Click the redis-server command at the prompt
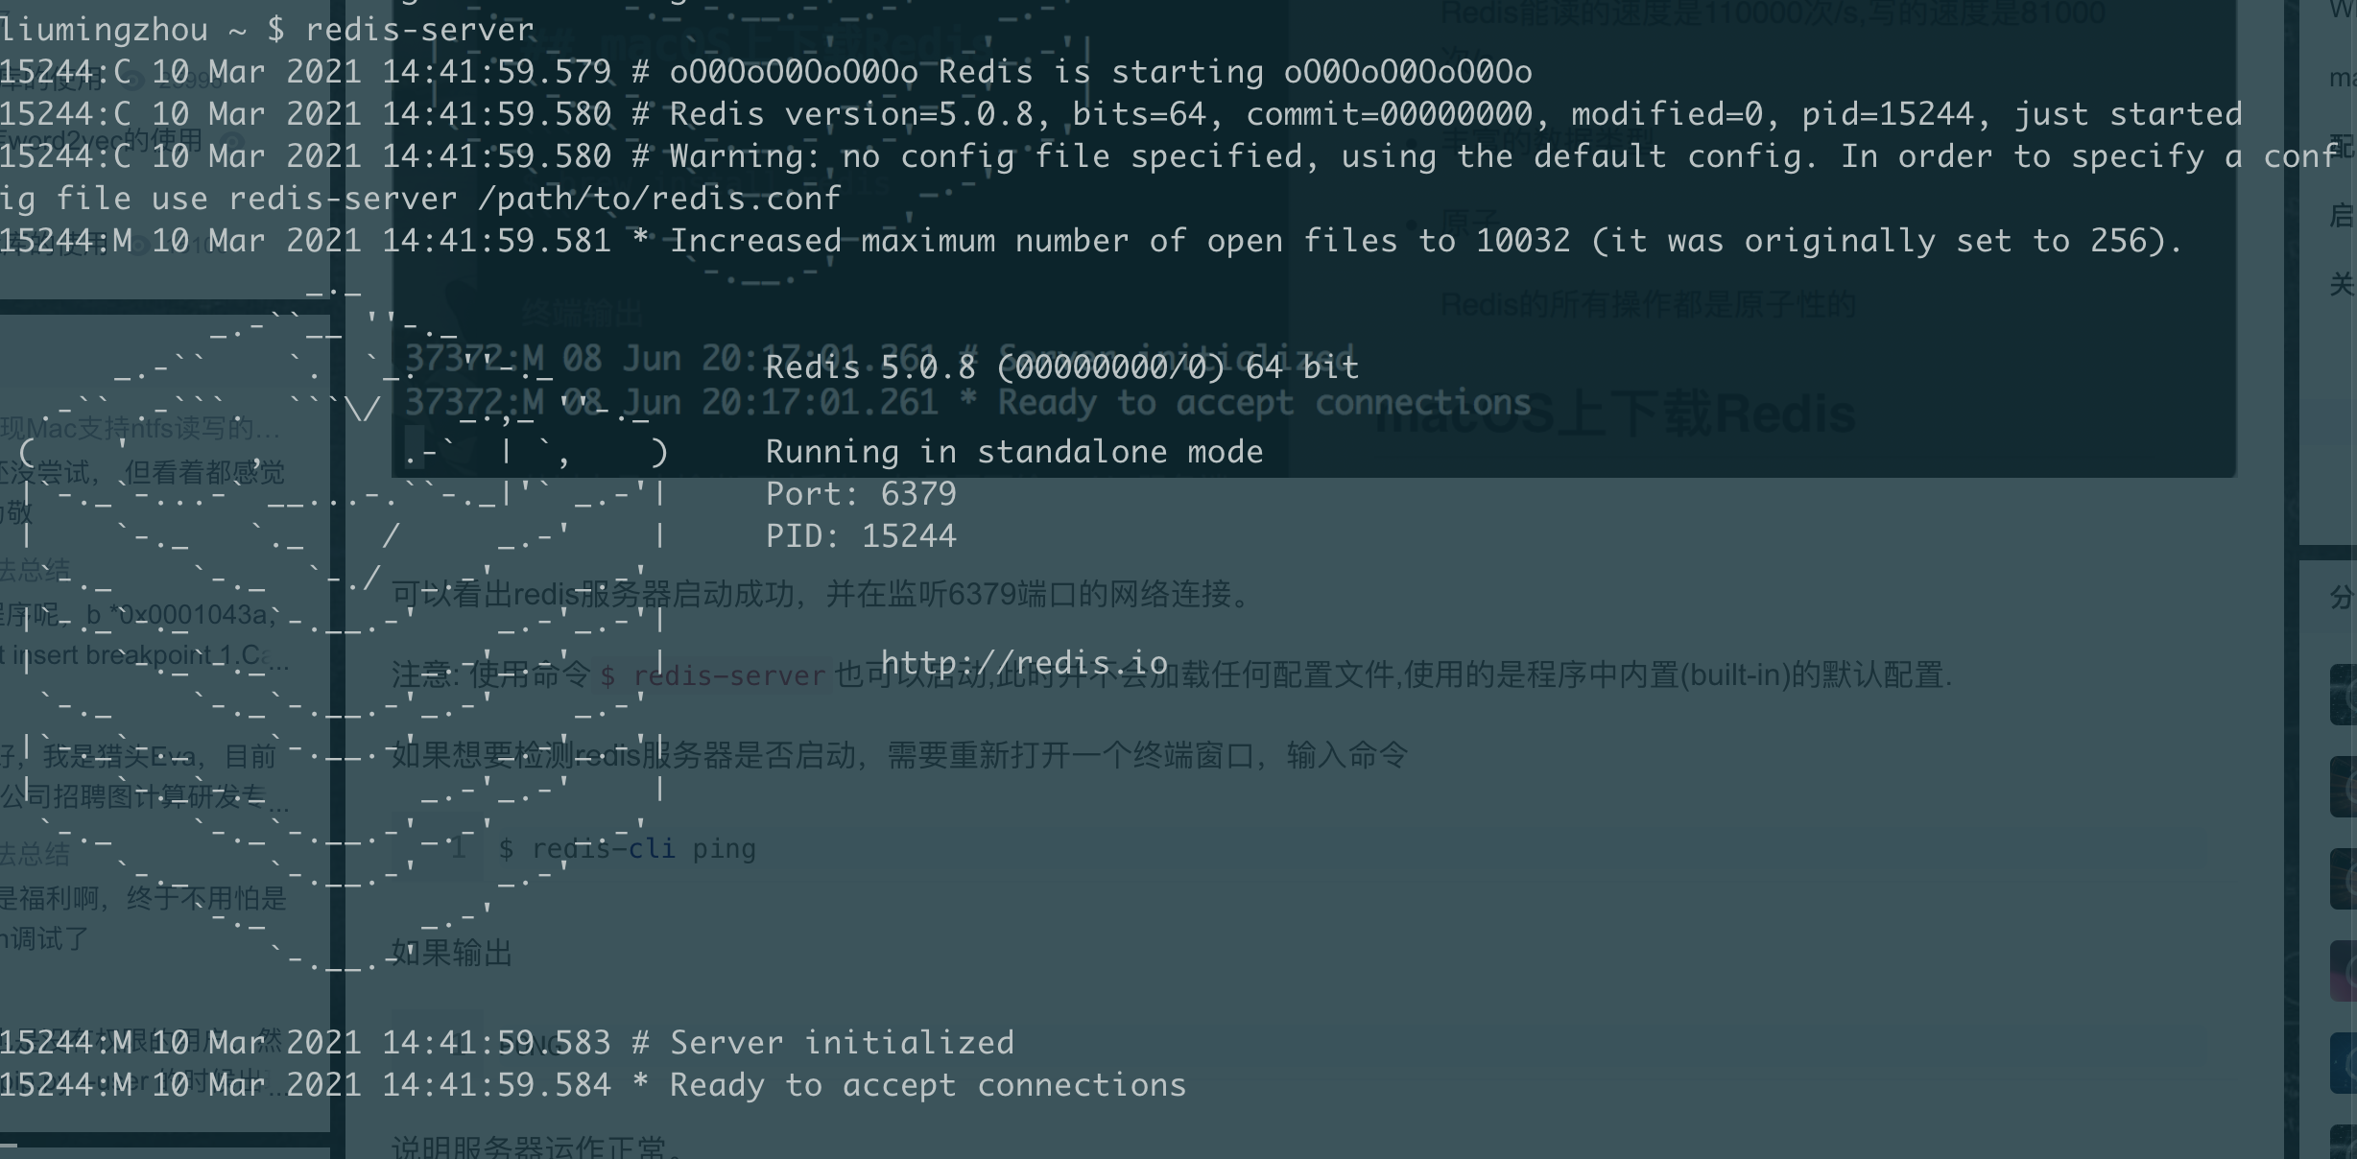This screenshot has width=2357, height=1159. click(419, 30)
